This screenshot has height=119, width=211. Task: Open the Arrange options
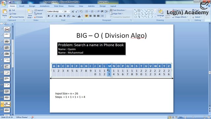(x=161, y=14)
